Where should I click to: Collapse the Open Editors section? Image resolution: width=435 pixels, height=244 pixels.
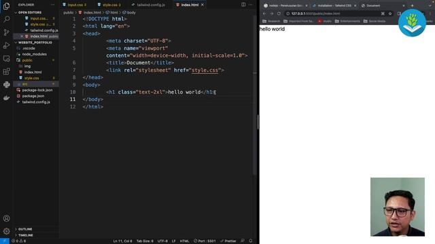point(29,12)
